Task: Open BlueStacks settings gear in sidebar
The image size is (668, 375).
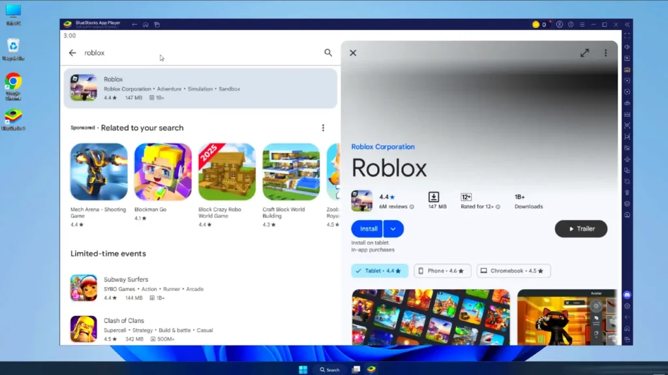Action: tap(627, 306)
